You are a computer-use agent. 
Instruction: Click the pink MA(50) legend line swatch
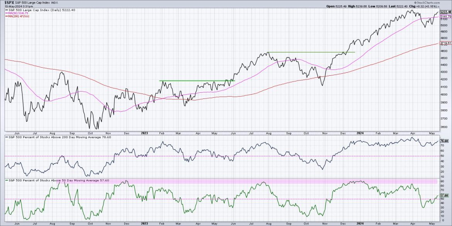click(x=7, y=14)
